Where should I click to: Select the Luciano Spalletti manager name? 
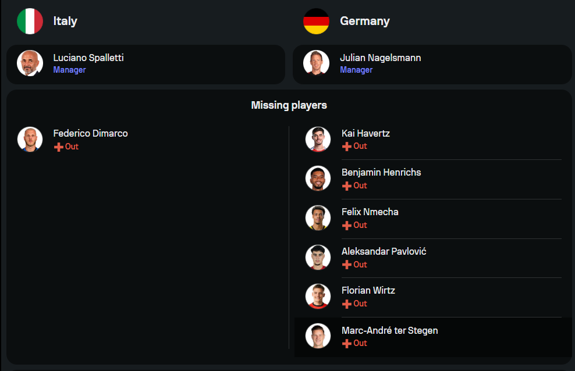pyautogui.click(x=88, y=58)
